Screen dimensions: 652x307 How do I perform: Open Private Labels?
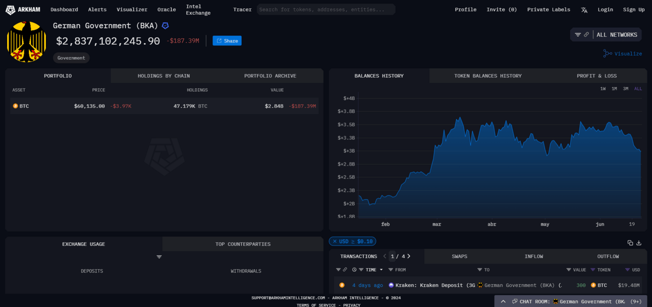(x=549, y=10)
